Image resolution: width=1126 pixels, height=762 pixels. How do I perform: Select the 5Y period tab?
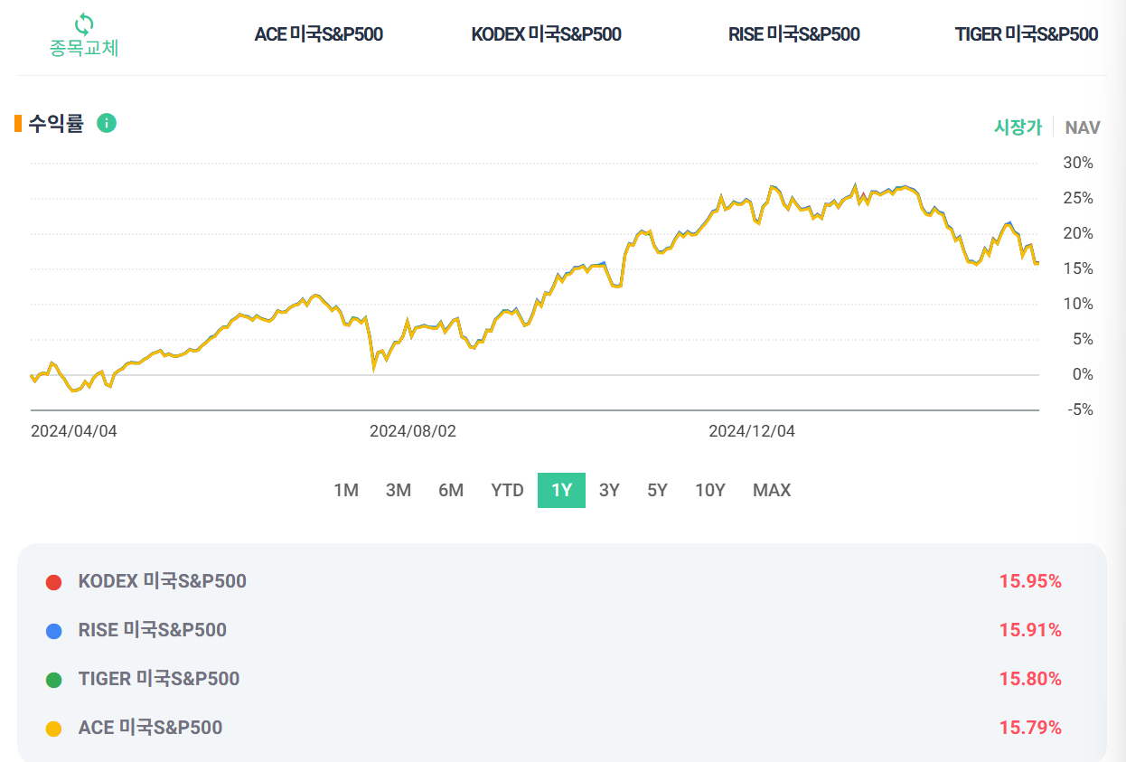(657, 490)
